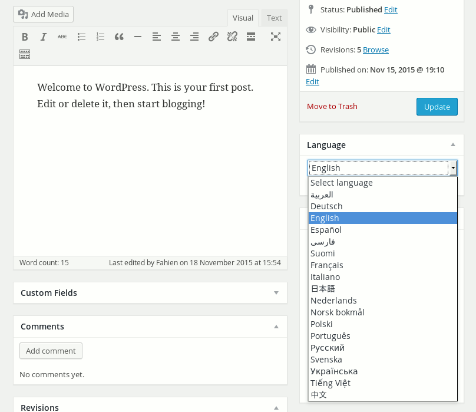This screenshot has width=476, height=412.
Task: Expand the Custom Fields panel
Action: 276,293
